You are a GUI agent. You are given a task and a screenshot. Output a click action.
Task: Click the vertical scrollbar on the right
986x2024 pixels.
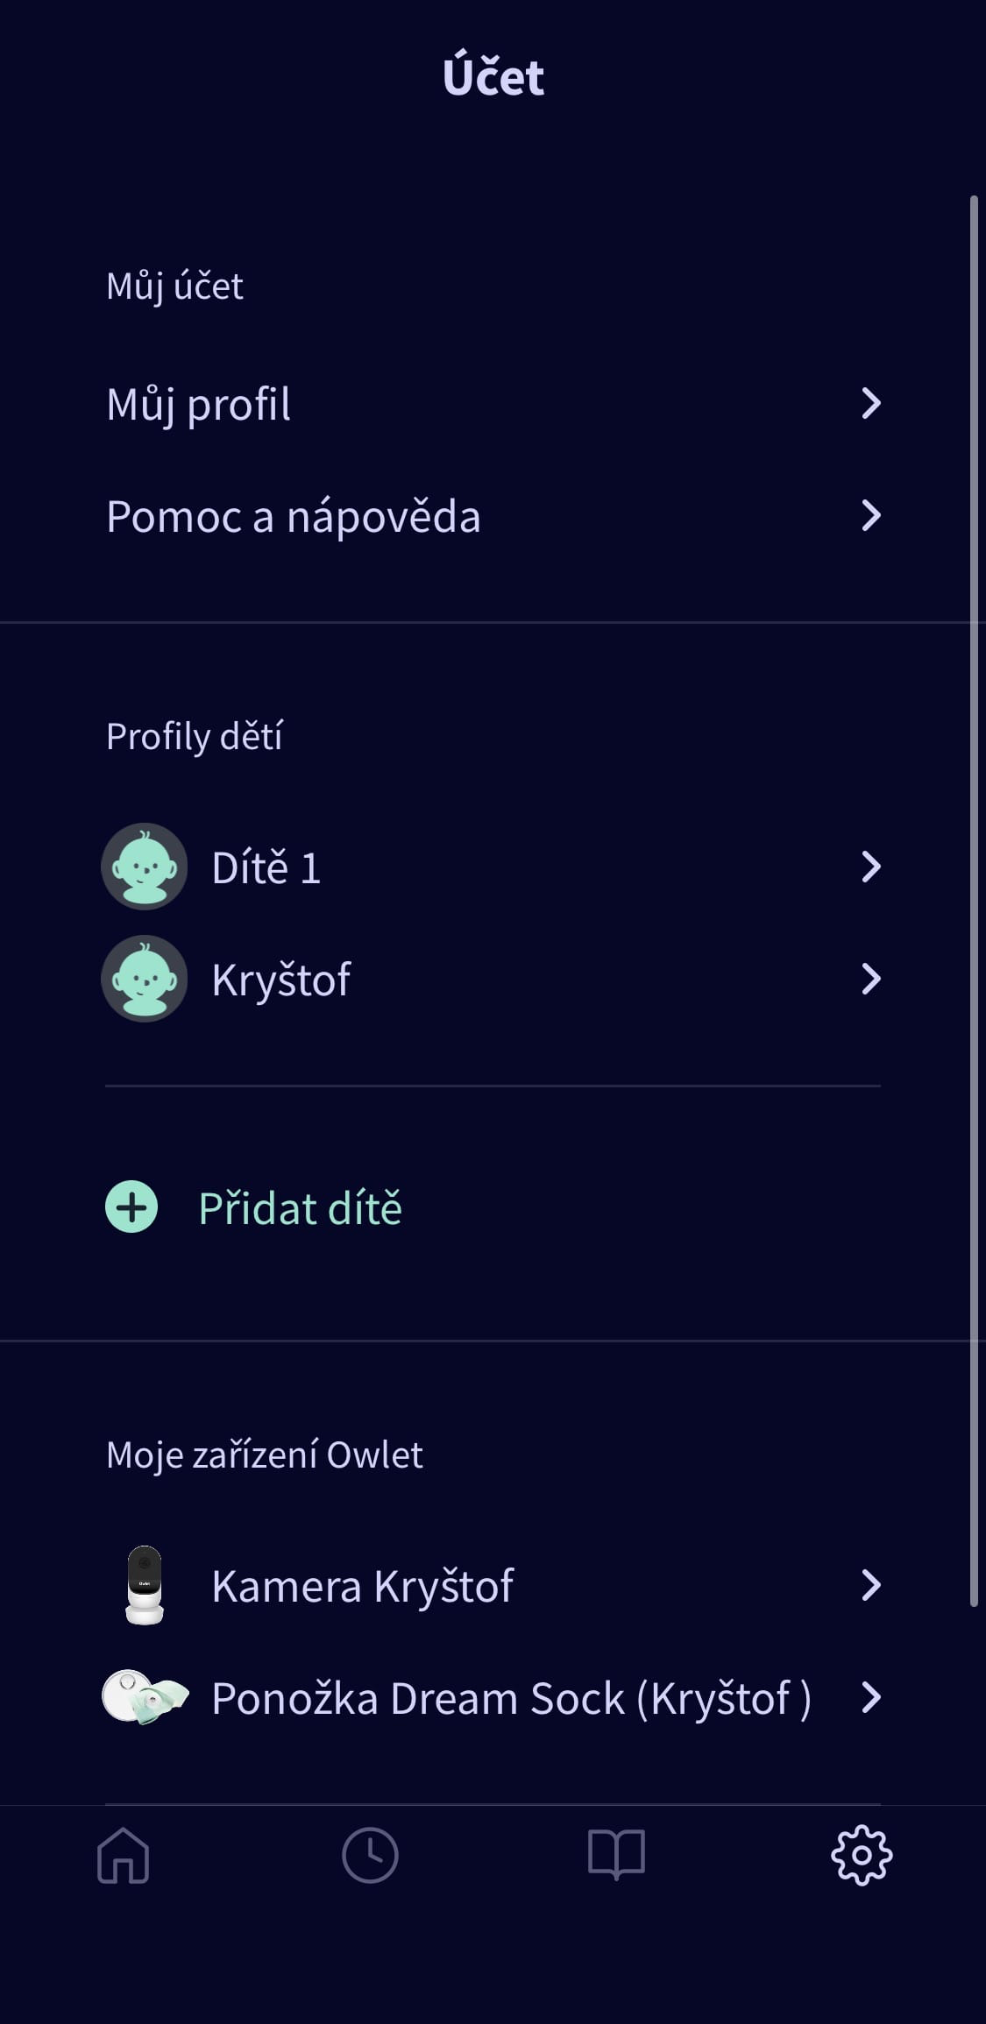pyautogui.click(x=973, y=901)
